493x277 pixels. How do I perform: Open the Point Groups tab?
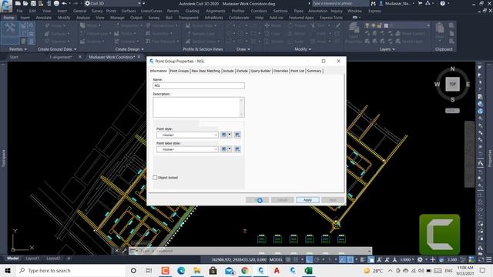(x=179, y=71)
